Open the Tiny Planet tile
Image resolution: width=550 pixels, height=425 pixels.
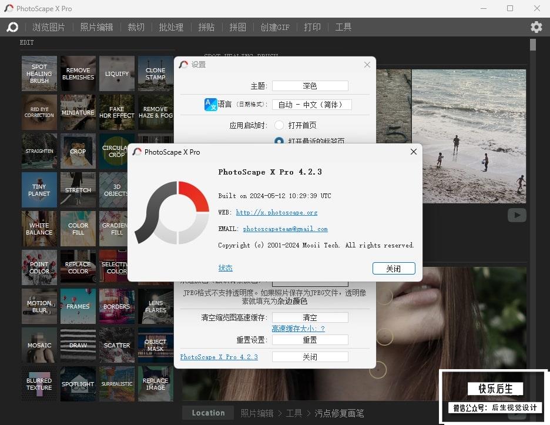39,190
